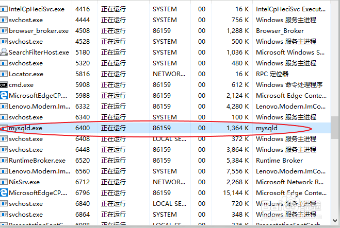Click 正在运行 status in mysqld.exe row
Screen dimensions: 340x228
click(114, 128)
